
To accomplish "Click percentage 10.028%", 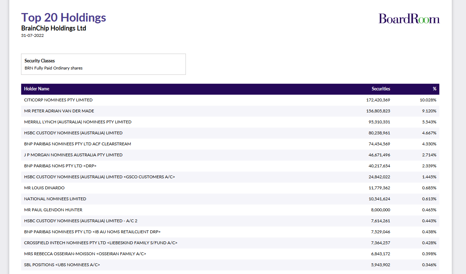I will click(428, 100).
